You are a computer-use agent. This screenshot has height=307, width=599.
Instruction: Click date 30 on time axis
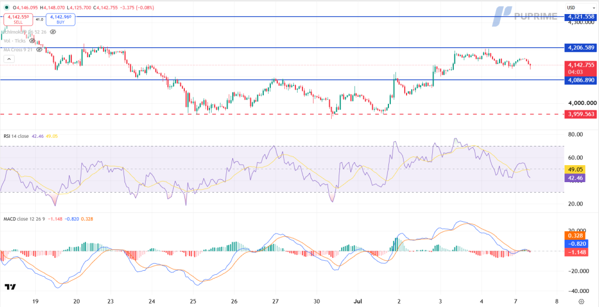pos(316,301)
